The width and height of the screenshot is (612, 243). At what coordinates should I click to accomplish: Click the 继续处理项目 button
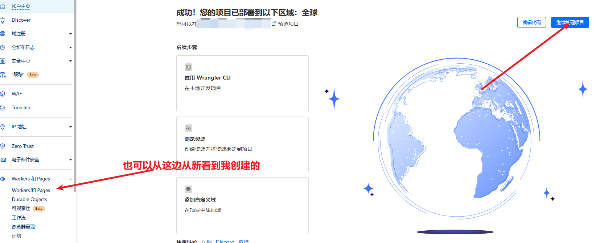[570, 22]
